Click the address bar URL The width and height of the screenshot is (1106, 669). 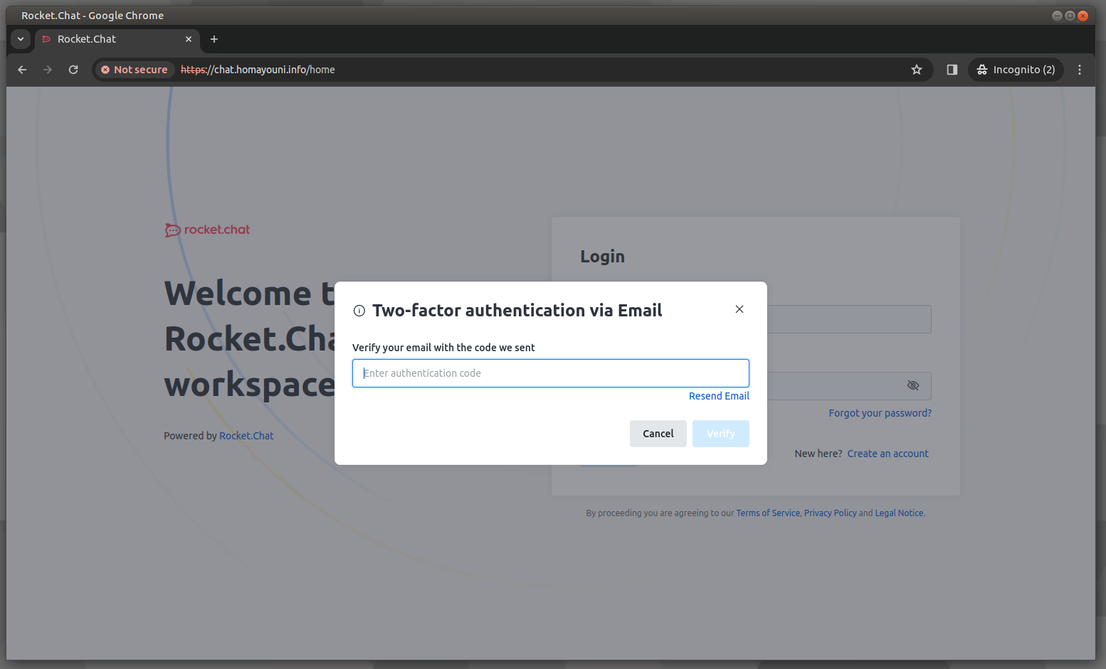point(258,70)
